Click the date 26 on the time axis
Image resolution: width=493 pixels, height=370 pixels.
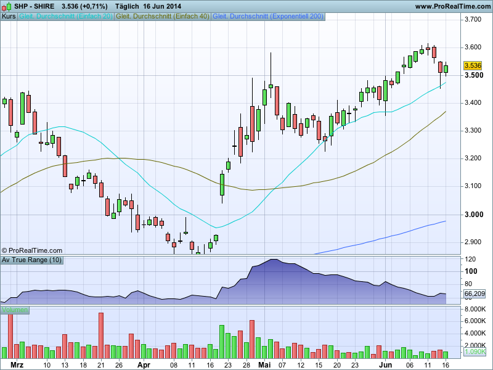pos(119,365)
